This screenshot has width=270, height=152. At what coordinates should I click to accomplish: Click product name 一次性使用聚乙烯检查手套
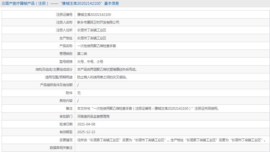[x=97, y=46]
